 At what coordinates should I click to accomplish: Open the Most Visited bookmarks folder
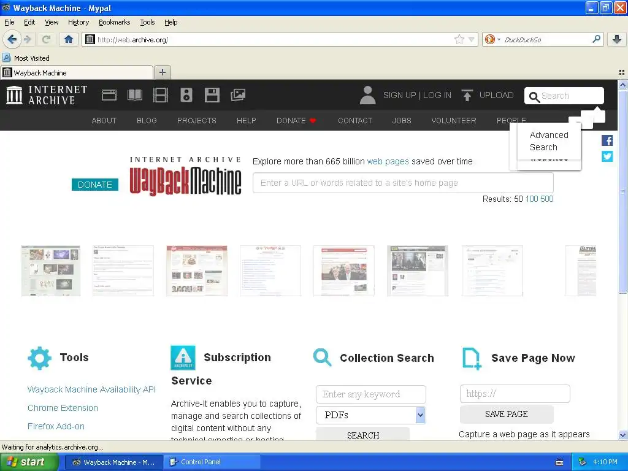point(26,58)
